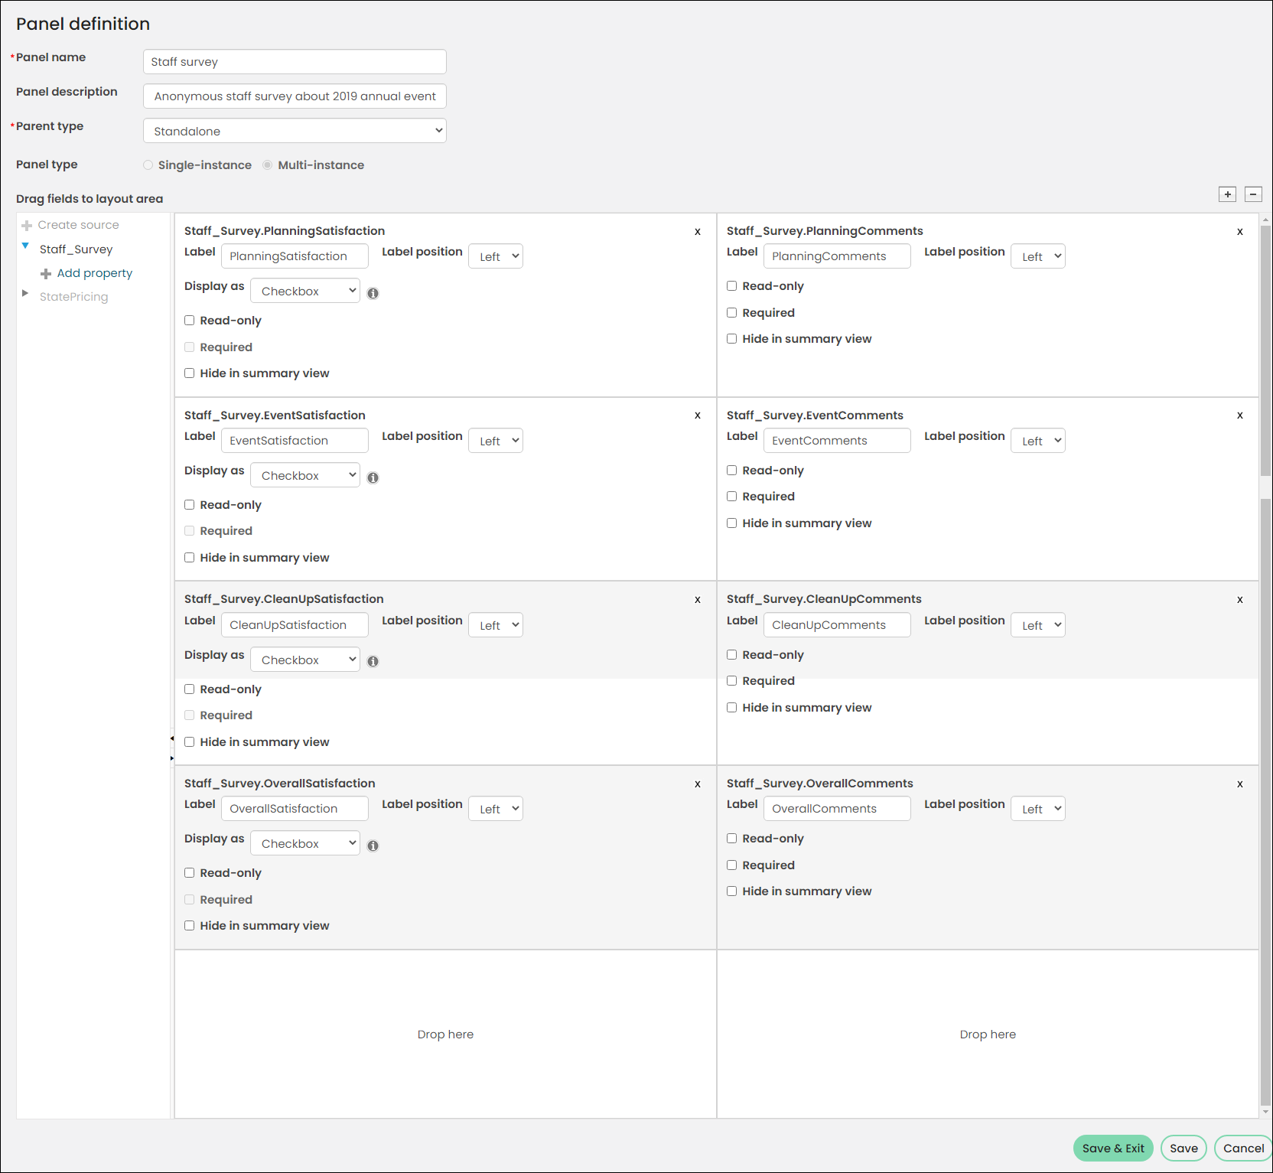This screenshot has width=1273, height=1173.
Task: Click the minus icon to remove layout row
Action: pos(1253,194)
